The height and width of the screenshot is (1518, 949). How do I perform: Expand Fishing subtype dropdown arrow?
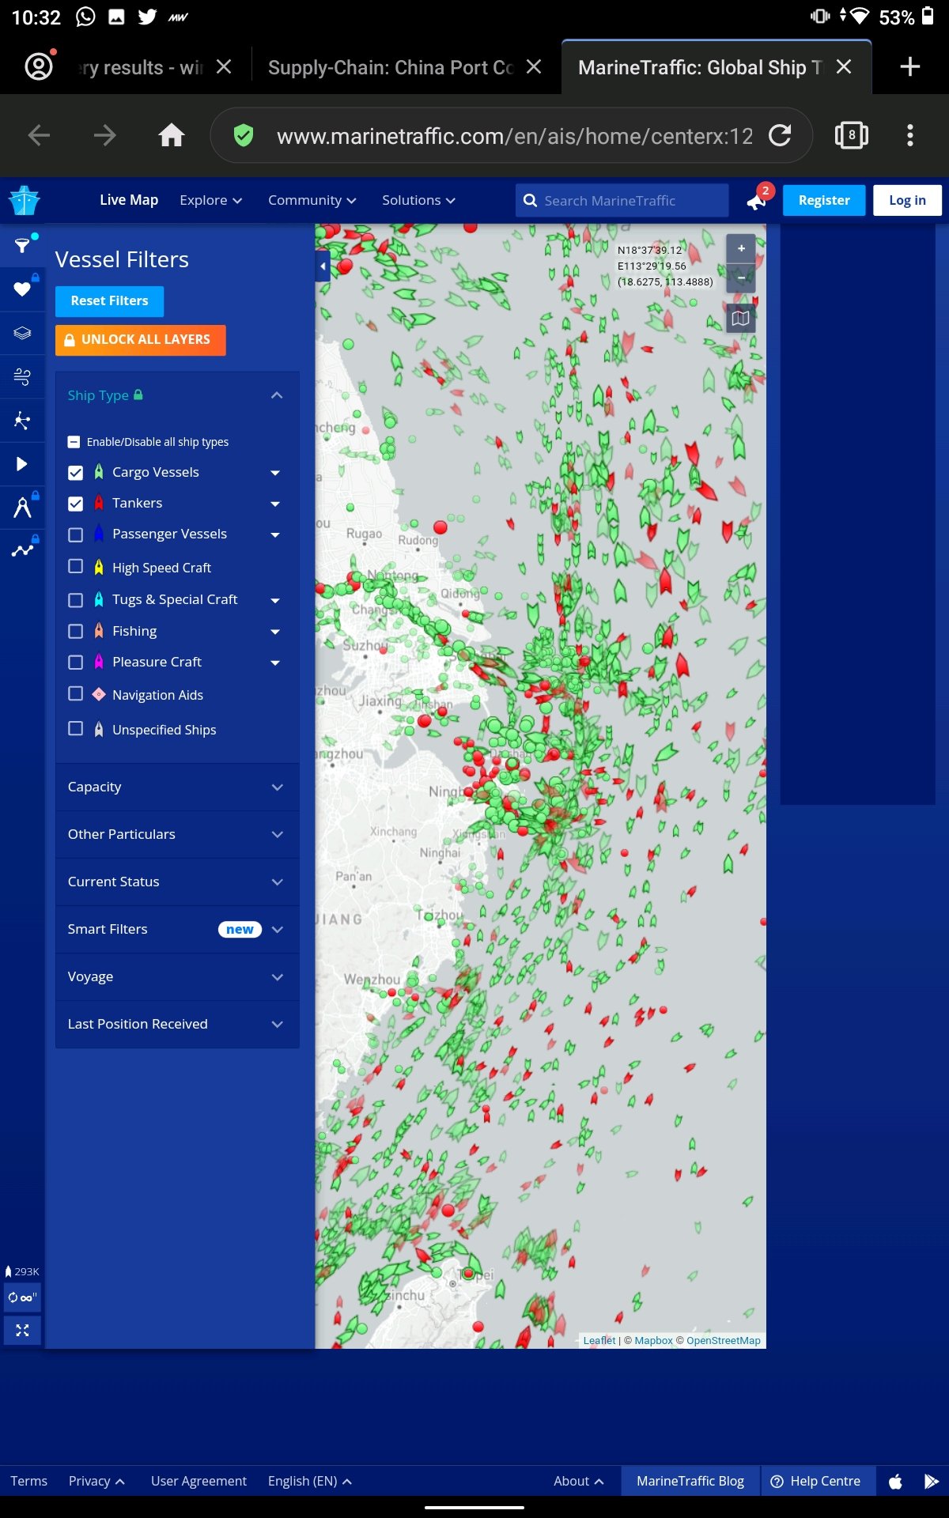click(275, 632)
